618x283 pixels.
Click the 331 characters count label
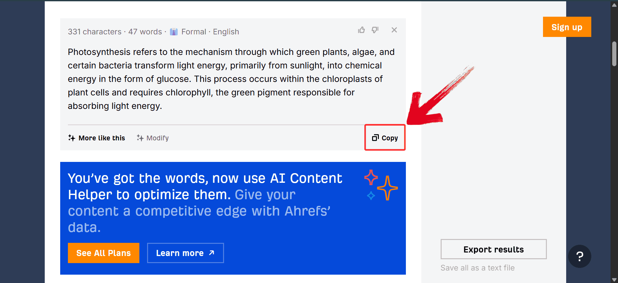coord(95,32)
